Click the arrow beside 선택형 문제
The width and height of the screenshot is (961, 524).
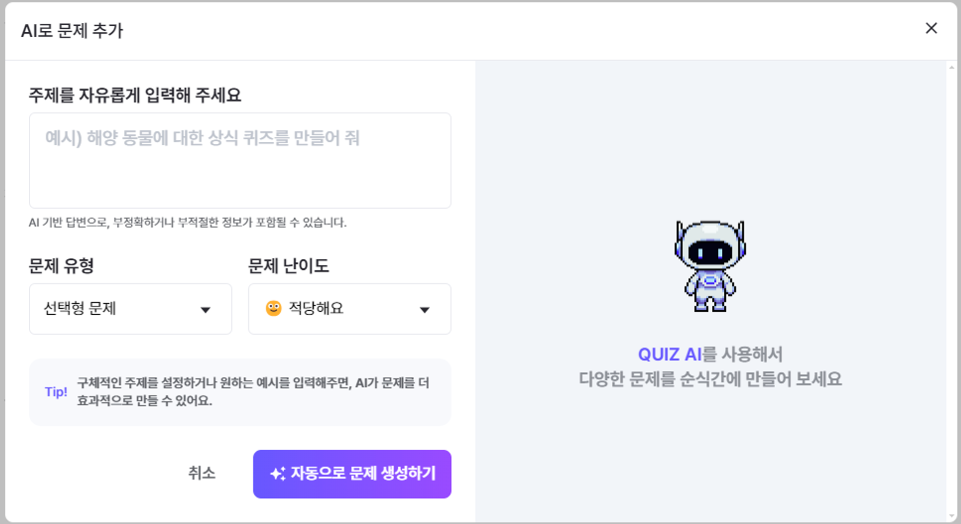pos(205,310)
